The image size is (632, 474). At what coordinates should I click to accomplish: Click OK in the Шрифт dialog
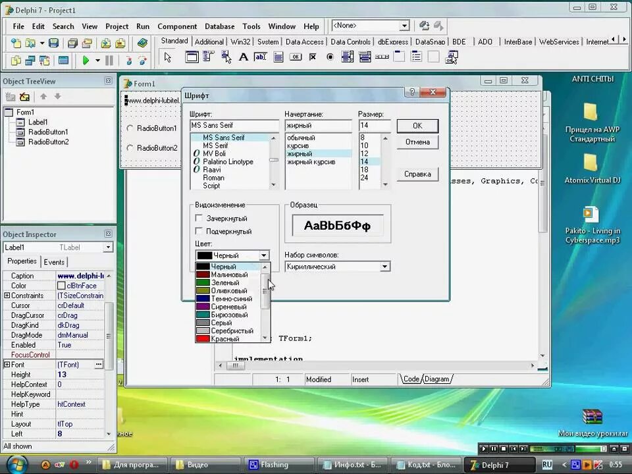417,126
